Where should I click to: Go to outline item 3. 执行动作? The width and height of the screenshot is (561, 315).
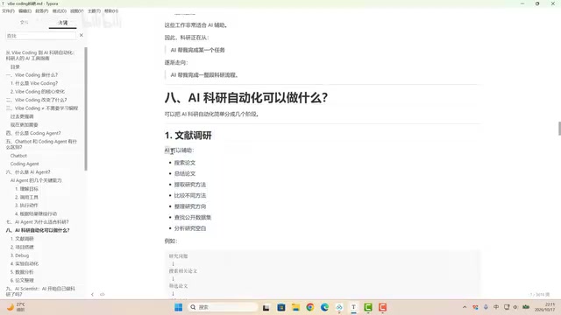click(26, 206)
